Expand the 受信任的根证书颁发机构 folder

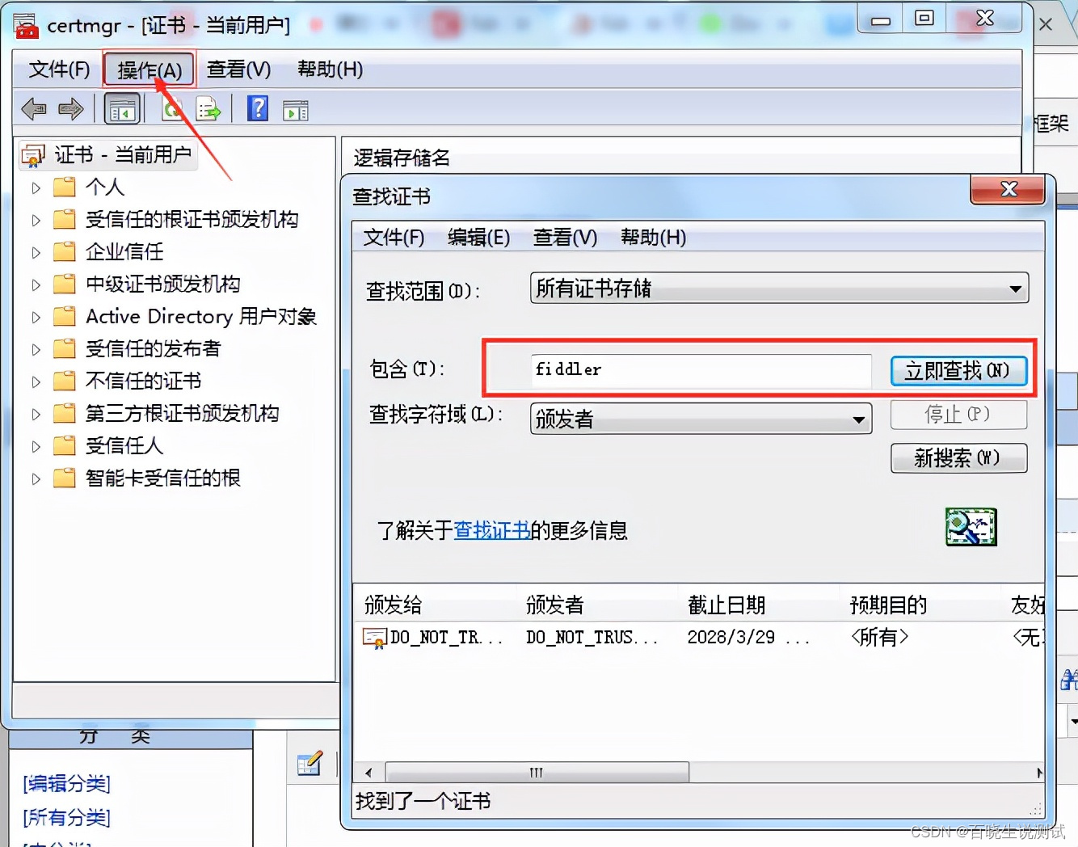pyautogui.click(x=36, y=219)
